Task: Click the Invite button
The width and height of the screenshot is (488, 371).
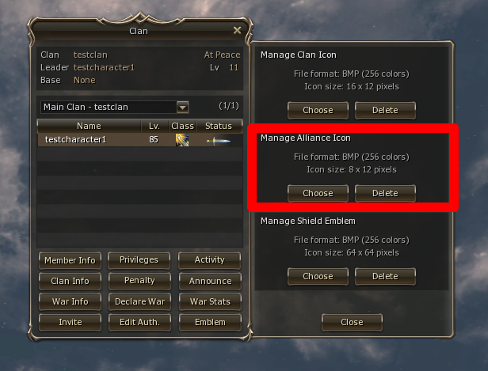Action: tap(71, 322)
